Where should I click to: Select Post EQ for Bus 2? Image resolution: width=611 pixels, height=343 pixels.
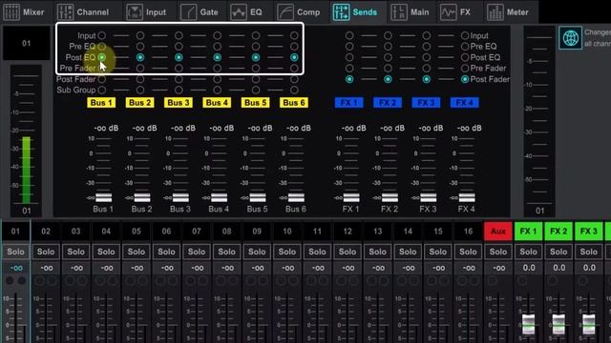pyautogui.click(x=140, y=57)
